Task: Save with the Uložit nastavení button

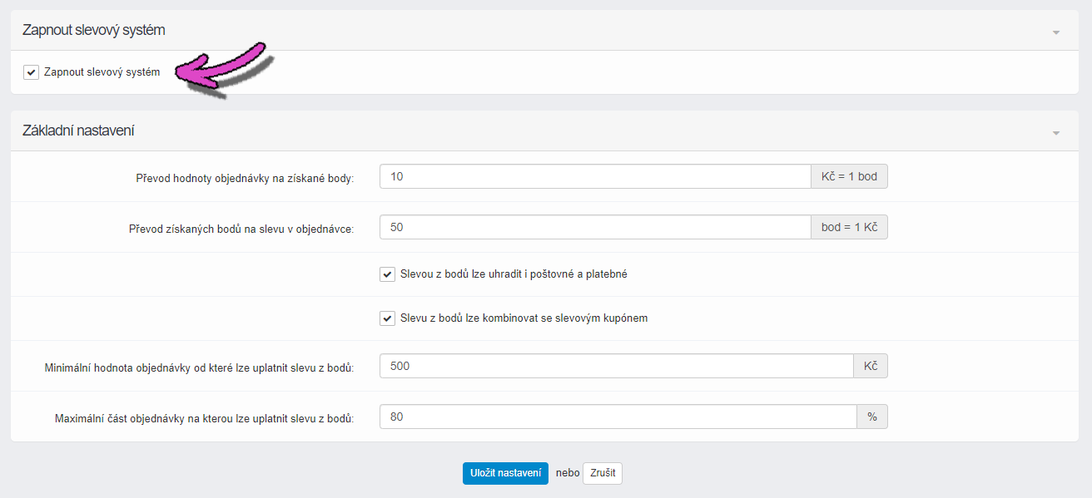Action: point(505,473)
